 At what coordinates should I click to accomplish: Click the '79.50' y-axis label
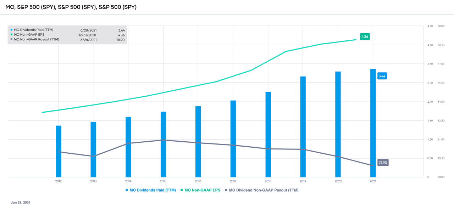tap(442, 158)
